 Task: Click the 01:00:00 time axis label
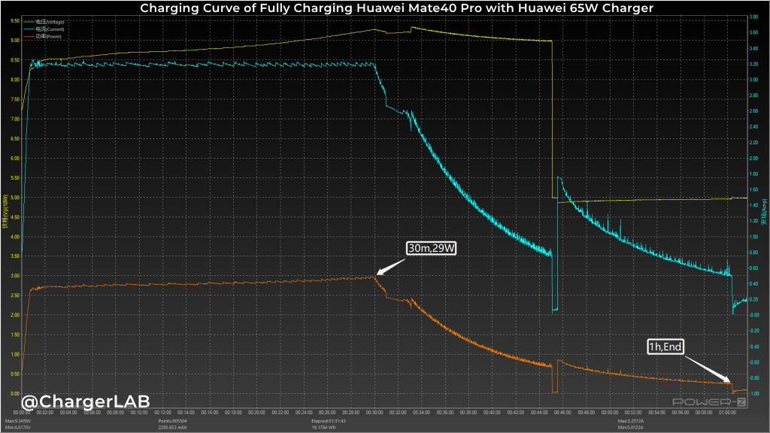727,413
